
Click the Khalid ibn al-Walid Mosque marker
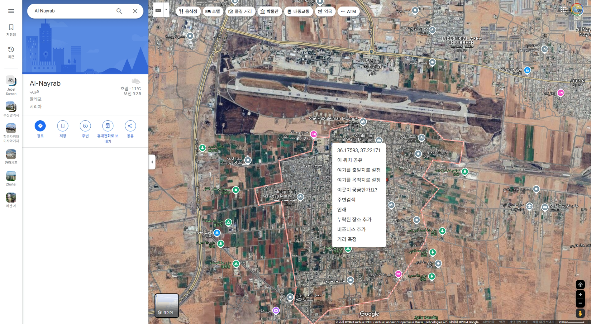tap(379, 140)
